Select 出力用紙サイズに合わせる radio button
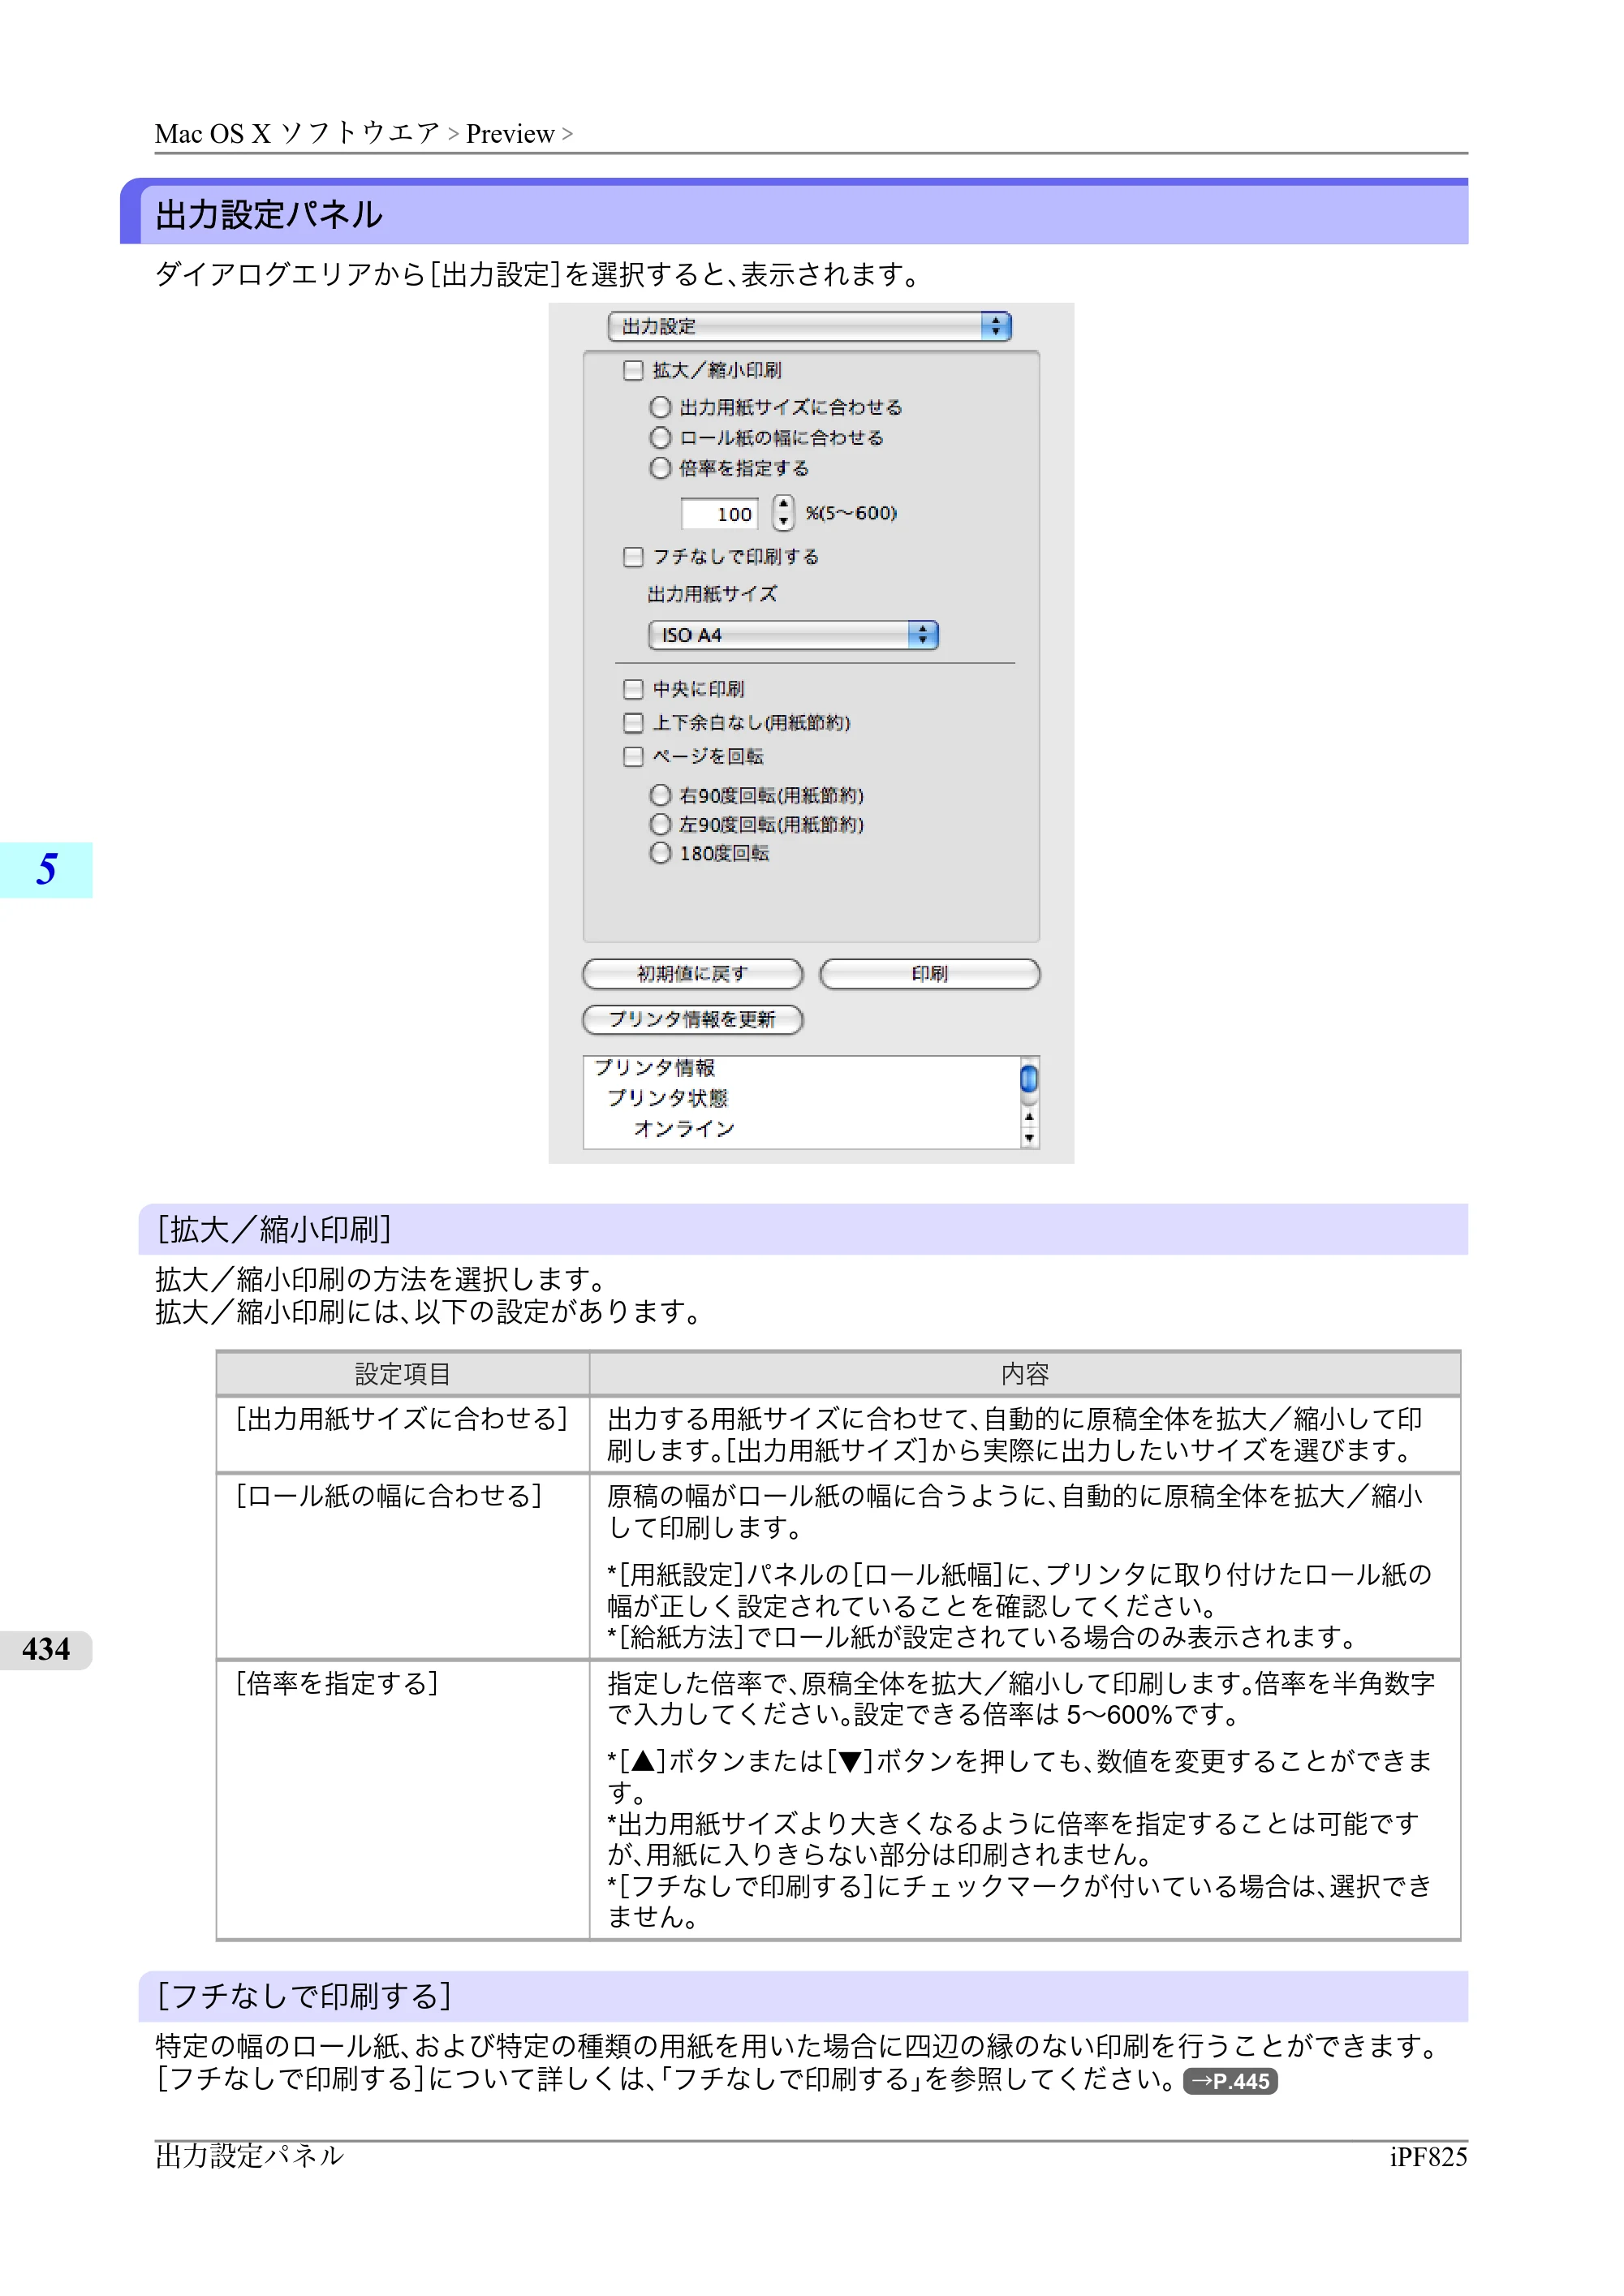1624x2296 pixels. tap(660, 407)
